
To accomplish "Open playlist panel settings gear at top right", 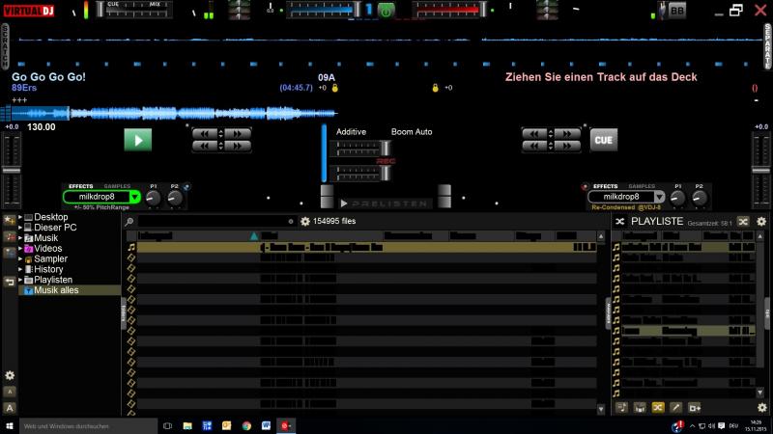I will [761, 221].
